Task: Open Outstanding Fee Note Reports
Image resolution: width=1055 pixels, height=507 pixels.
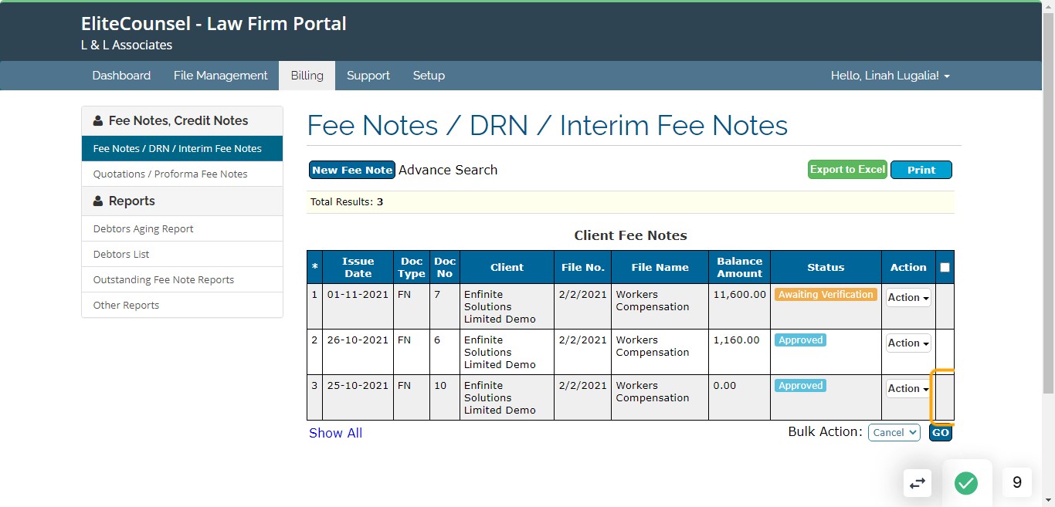Action: pos(182,279)
